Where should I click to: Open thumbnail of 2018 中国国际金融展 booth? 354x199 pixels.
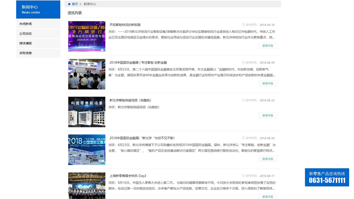[87, 149]
